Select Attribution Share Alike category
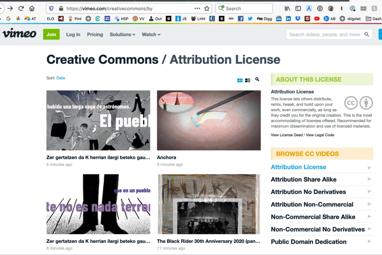 coord(304,180)
